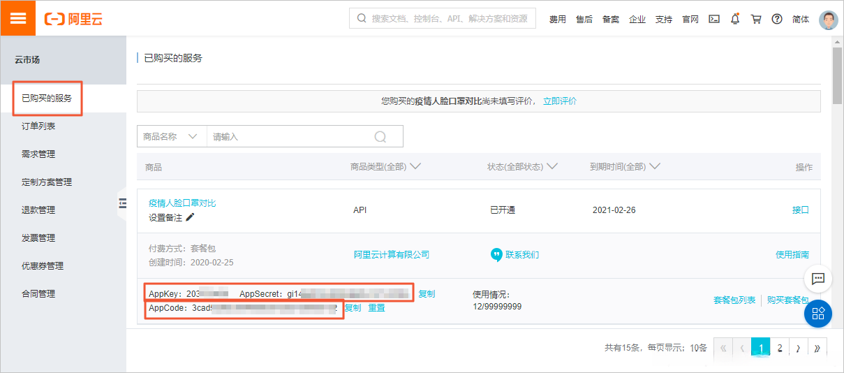Click the 云市场 sidebar heading

[27, 60]
